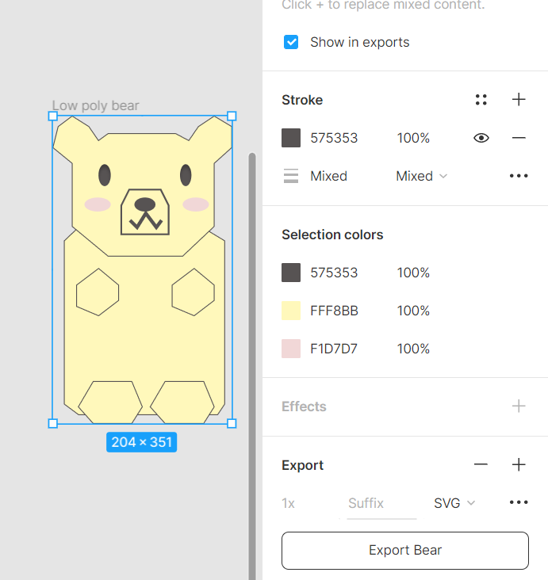The image size is (548, 580).
Task: Select the bear's right foot shape
Action: coord(182,402)
